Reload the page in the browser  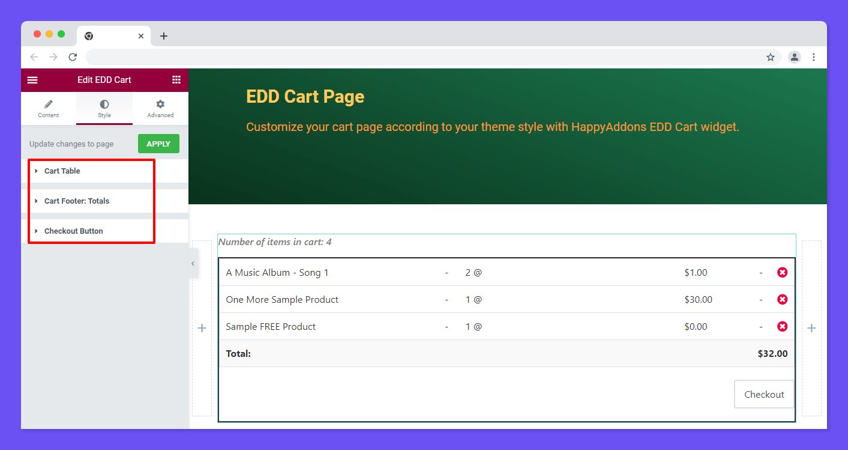(73, 56)
